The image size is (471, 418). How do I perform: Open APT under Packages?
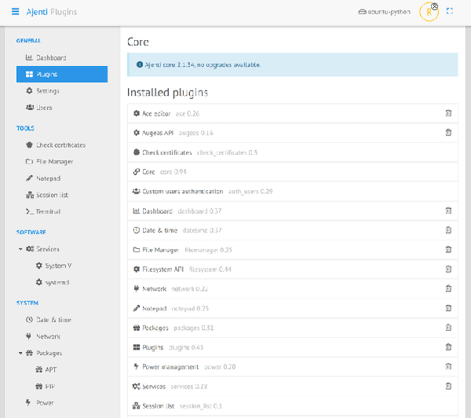[x=50, y=369]
